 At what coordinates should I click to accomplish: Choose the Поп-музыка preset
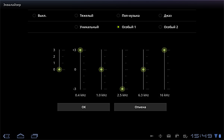[128, 16]
